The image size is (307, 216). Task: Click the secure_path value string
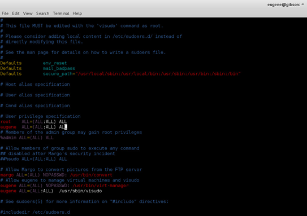click(159, 74)
